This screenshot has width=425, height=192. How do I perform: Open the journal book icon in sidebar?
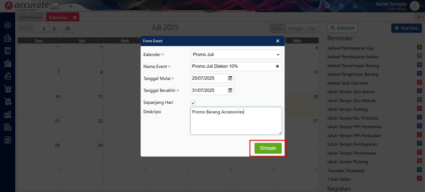point(8,51)
